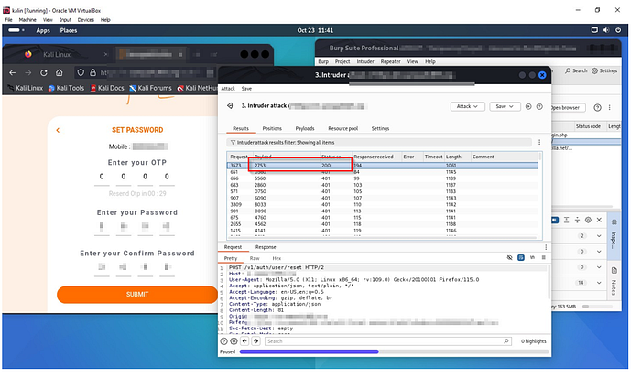Select the result row with payload 2753
The height and width of the screenshot is (378, 641).
pos(382,166)
